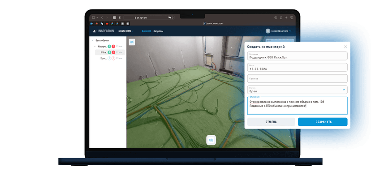Open the Статус dropdown showing Open
Screen dimensions: 371x189
pos(297,90)
